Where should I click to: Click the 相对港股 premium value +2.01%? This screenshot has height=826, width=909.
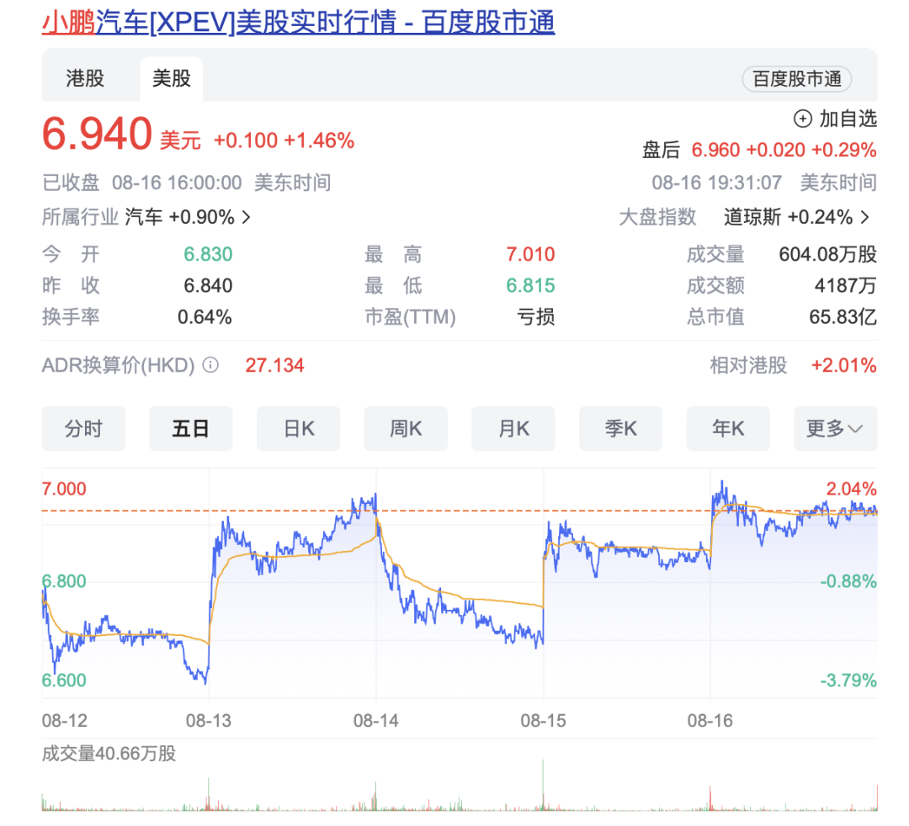(843, 366)
